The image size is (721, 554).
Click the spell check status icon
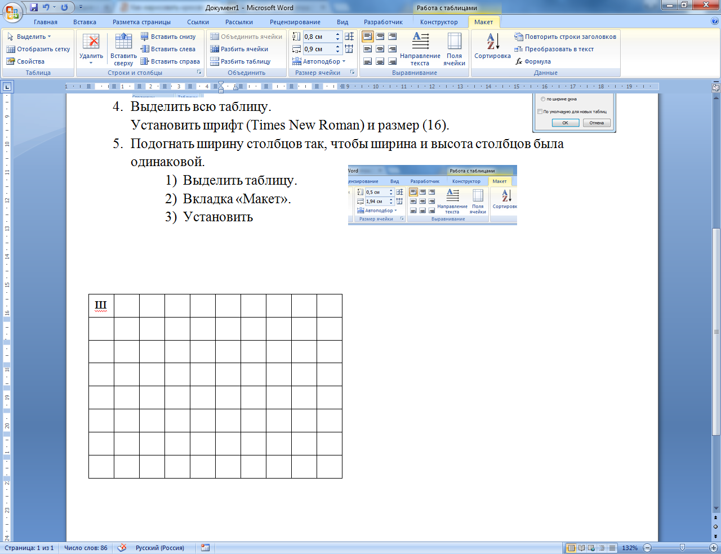[122, 548]
